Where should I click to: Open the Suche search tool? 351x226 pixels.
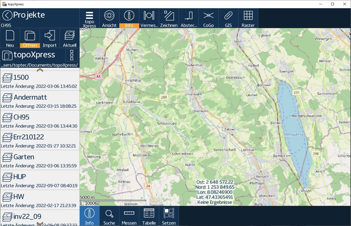109,216
